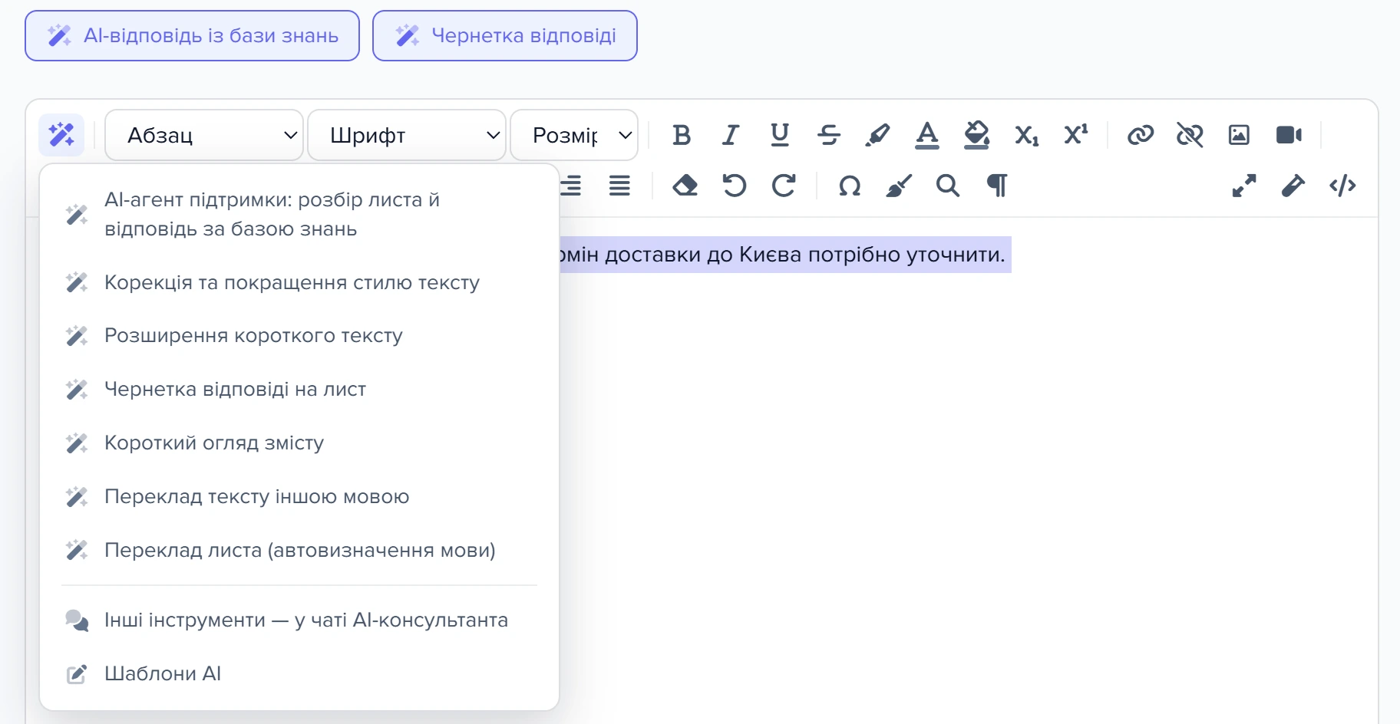Select AI-агент підтримки: розбір листа menu item
Viewport: 1400px width, 724px height.
coord(299,214)
